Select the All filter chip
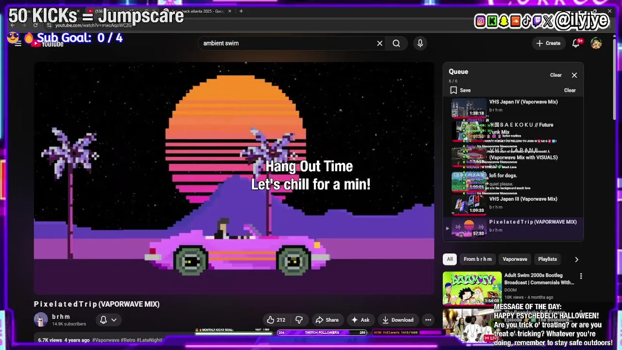This screenshot has height=350, width=622. click(449, 259)
